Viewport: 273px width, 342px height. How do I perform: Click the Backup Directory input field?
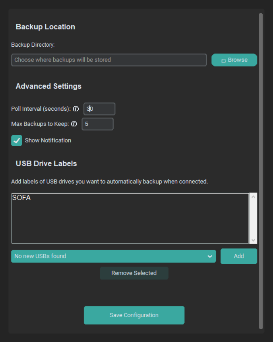click(x=109, y=60)
